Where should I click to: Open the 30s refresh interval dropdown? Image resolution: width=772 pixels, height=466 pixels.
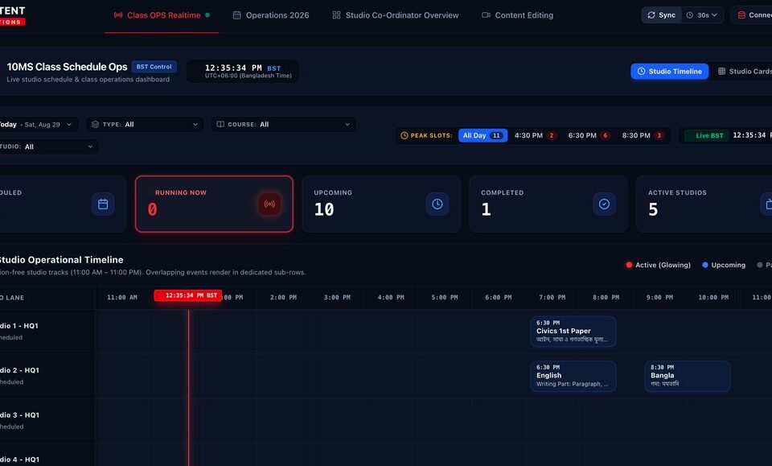pos(703,15)
